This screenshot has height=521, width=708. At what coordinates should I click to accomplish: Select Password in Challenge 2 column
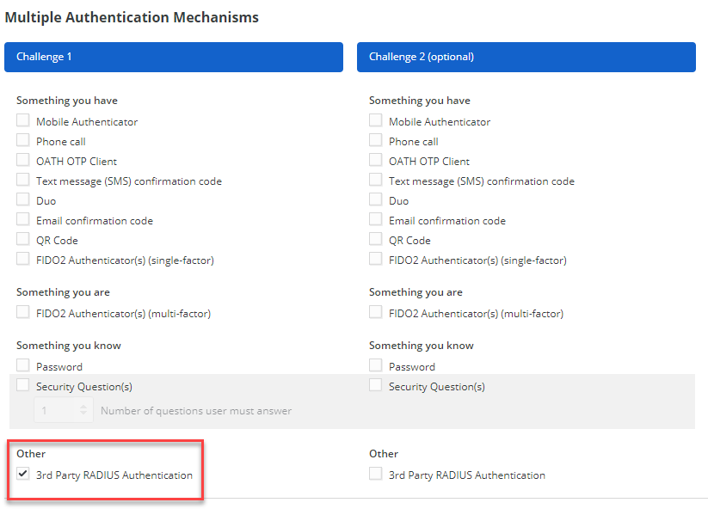pyautogui.click(x=376, y=365)
